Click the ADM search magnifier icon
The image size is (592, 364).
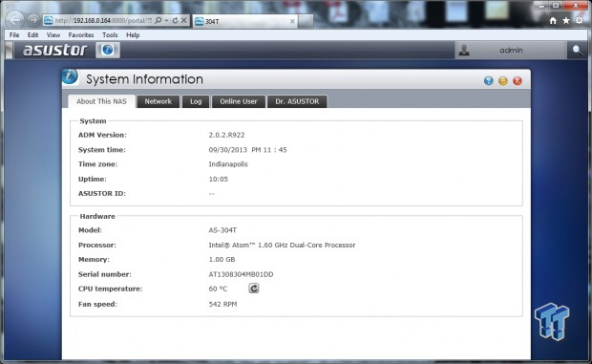[x=577, y=51]
